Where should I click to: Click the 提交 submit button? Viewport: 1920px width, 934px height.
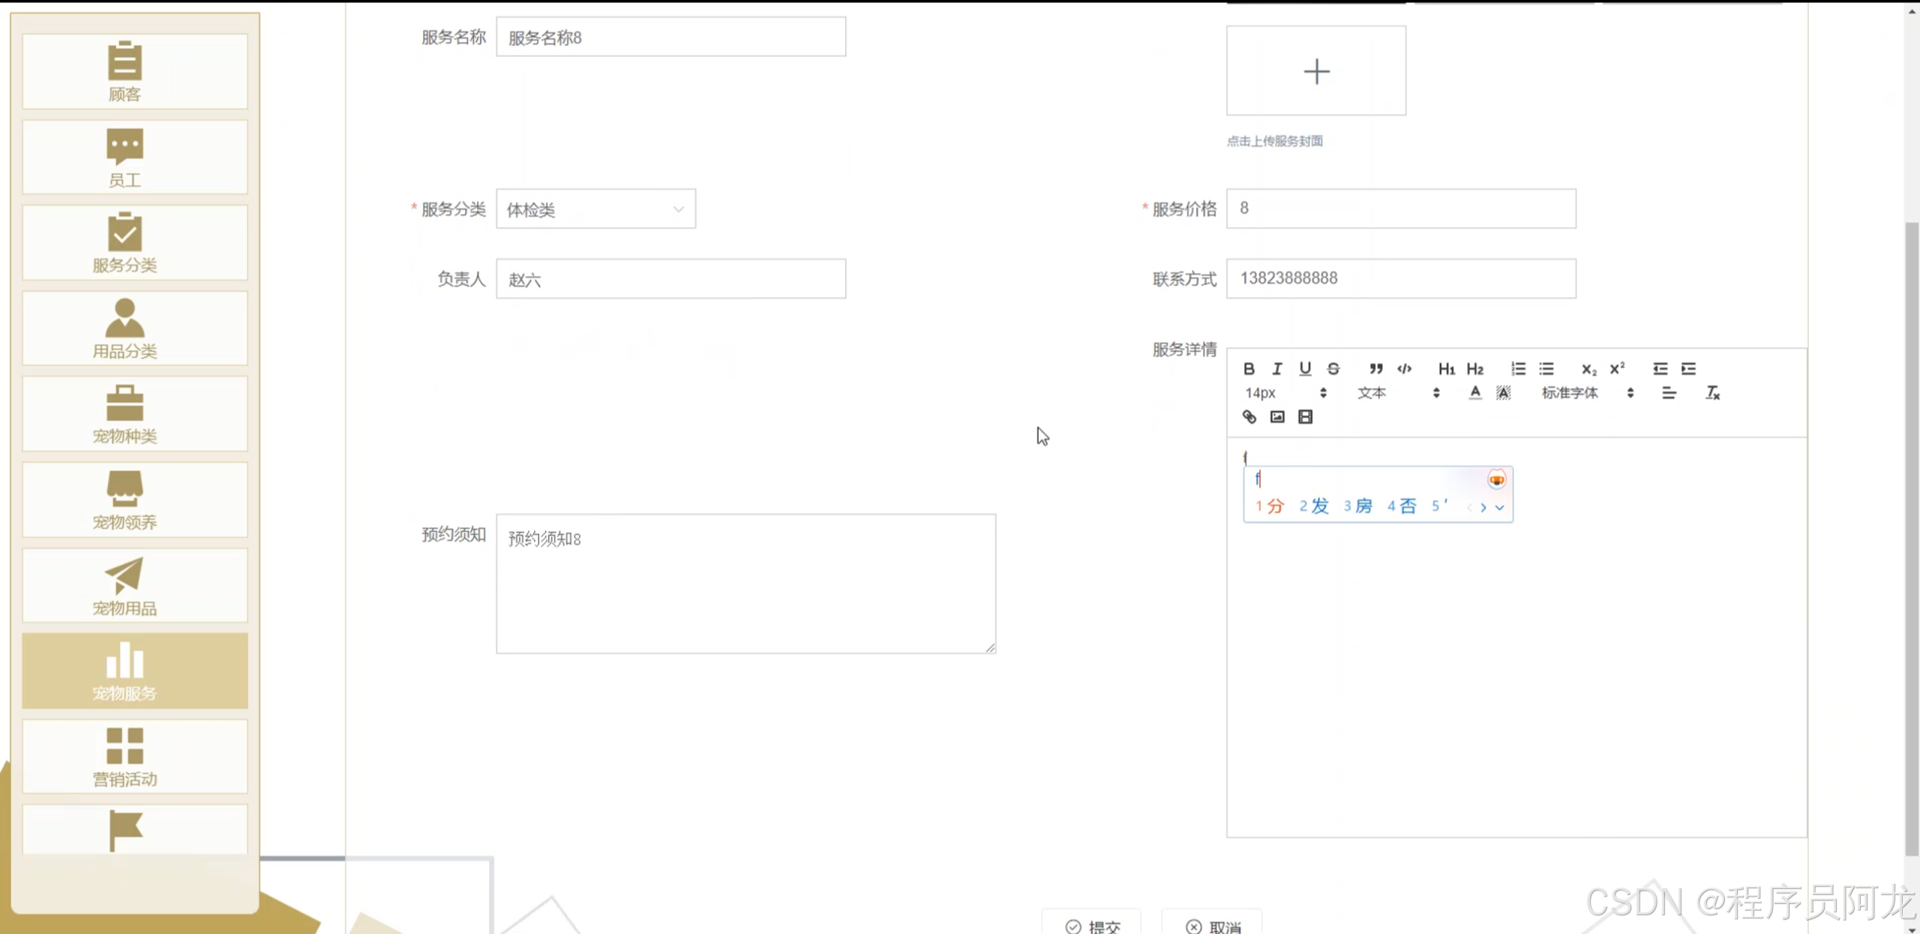(x=1092, y=926)
